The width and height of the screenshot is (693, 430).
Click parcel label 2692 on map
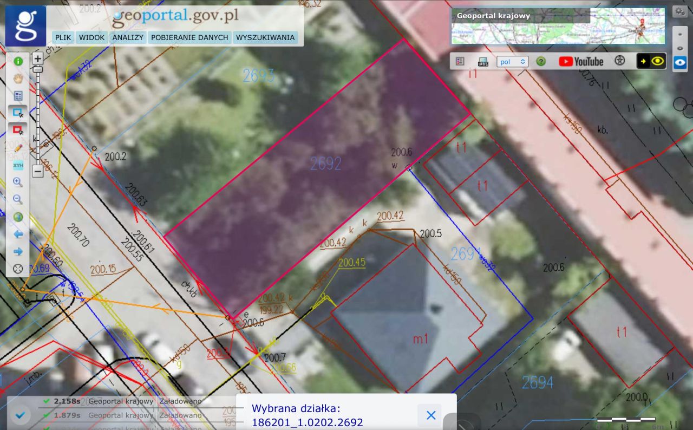click(x=326, y=163)
